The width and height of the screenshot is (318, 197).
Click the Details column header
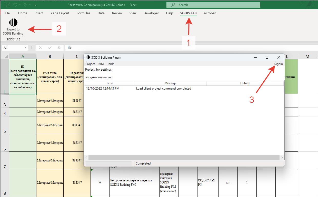(245, 83)
